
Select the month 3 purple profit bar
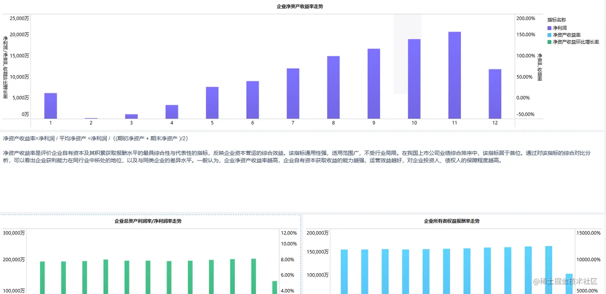(131, 116)
